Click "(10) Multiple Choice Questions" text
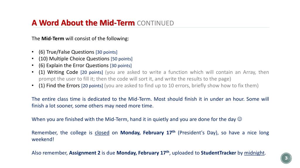The height and width of the screenshot is (168, 300). (74, 59)
